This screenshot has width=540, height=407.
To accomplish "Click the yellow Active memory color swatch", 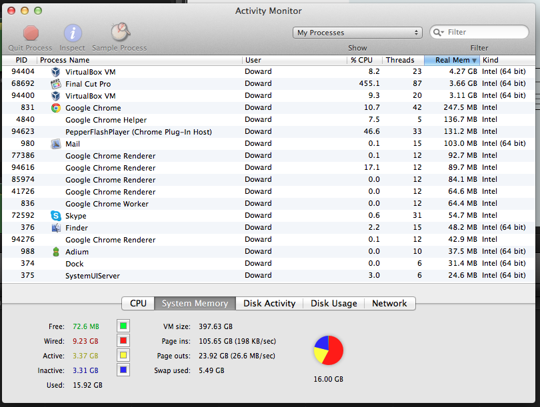I will [x=123, y=356].
